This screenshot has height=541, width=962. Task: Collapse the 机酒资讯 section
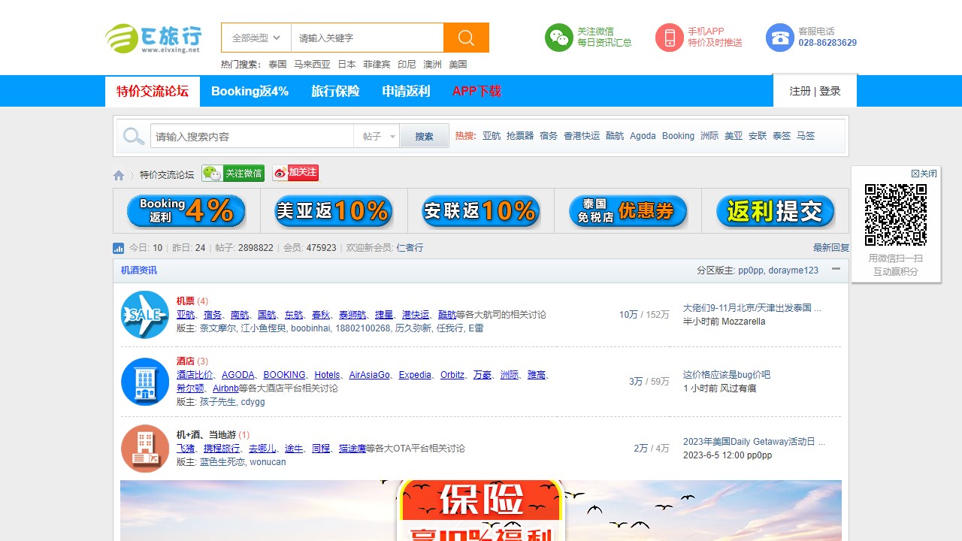(x=836, y=270)
